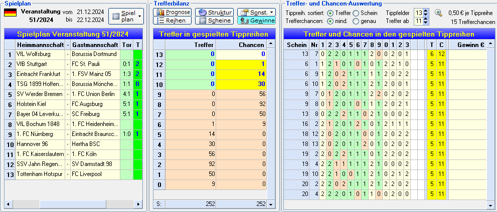Click the German flag icon

click(10, 12)
